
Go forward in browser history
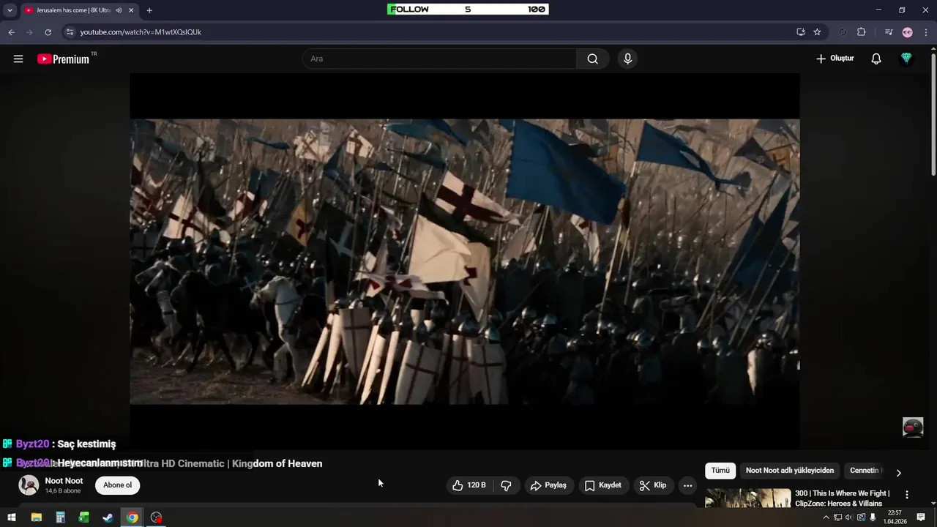(x=29, y=32)
